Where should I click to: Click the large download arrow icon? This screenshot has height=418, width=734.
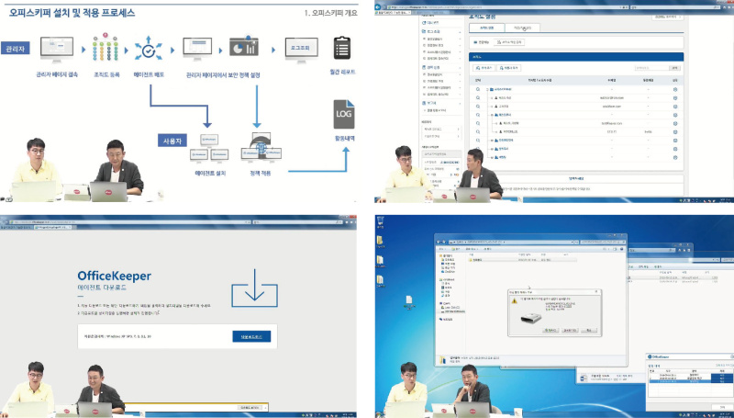coord(256,288)
